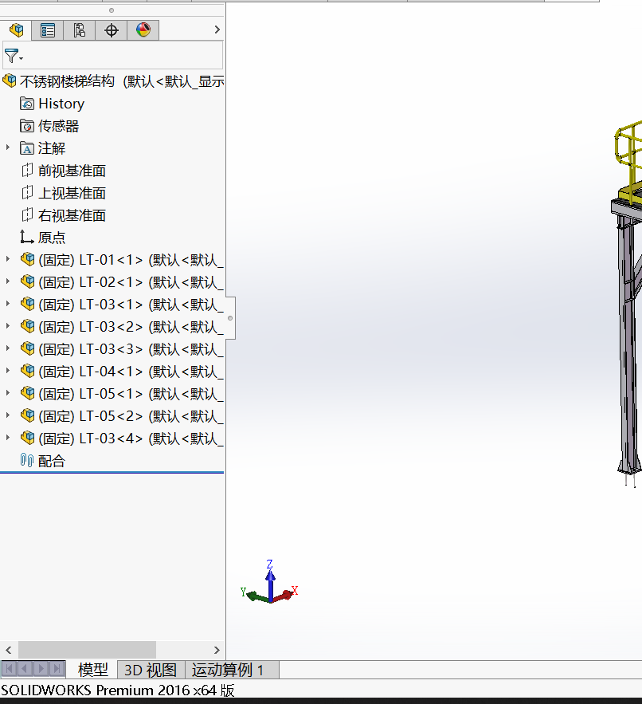
Task: Open the DimXpertManager crosshair tab
Action: tap(112, 30)
